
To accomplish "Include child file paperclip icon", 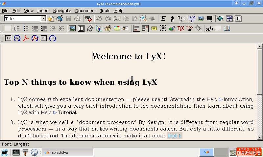I will pyautogui.click(x=199, y=28).
